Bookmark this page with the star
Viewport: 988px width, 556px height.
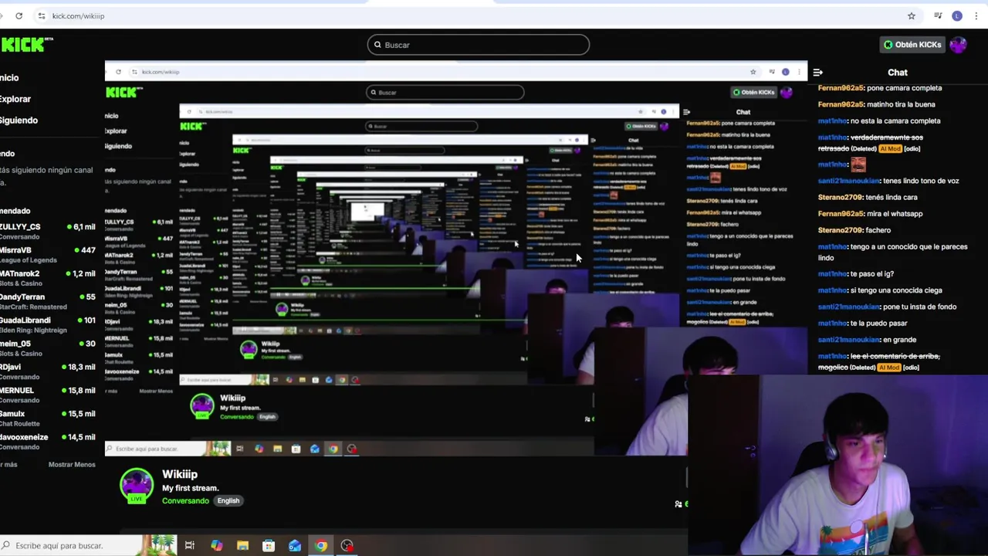coord(912,15)
